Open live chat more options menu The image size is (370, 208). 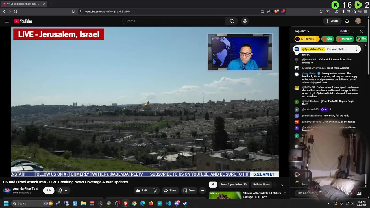pos(354,31)
